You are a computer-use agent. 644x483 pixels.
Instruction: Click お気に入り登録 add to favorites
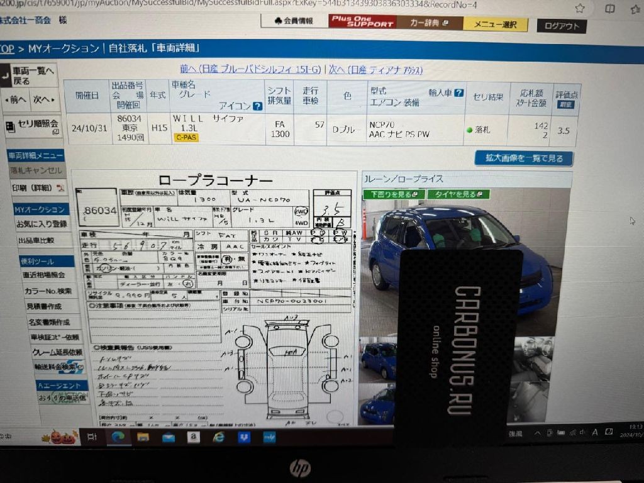(x=42, y=225)
